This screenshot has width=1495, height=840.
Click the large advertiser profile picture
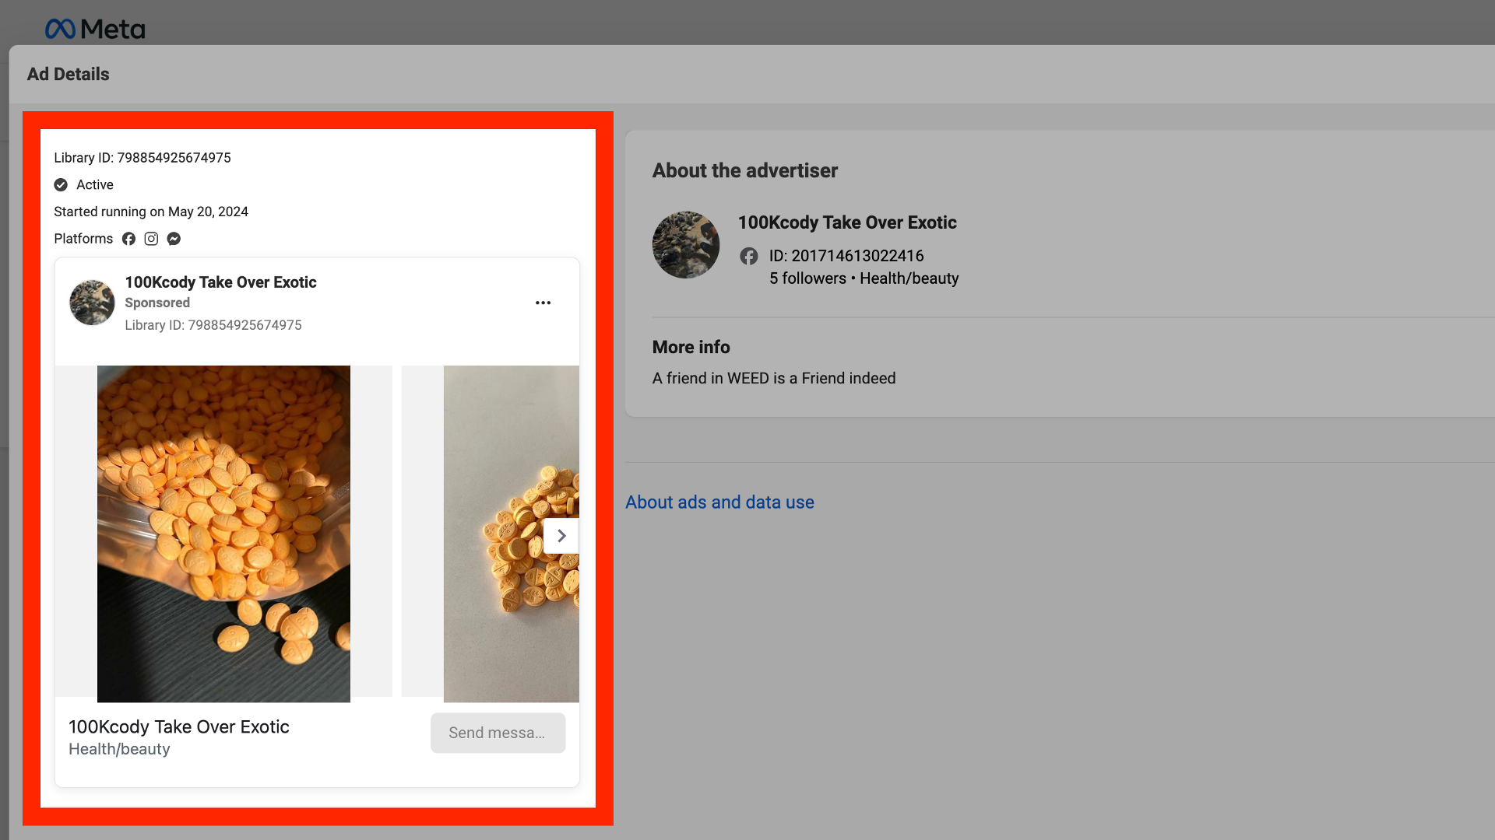tap(685, 245)
